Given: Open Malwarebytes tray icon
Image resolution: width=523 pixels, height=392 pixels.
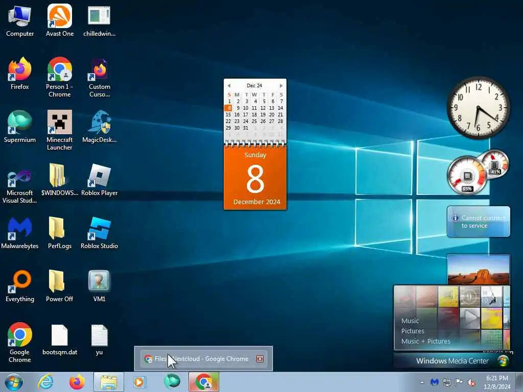Looking at the screenshot, I should point(434,382).
